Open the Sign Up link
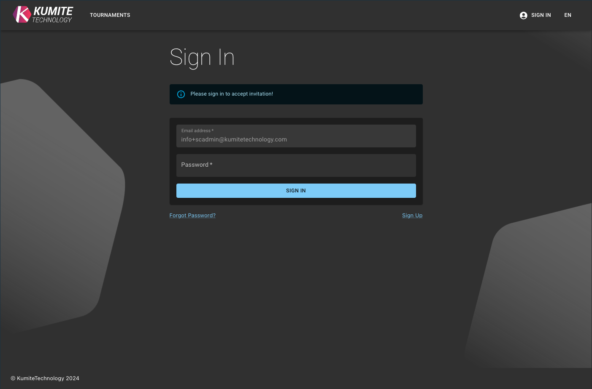The image size is (592, 389). (412, 215)
